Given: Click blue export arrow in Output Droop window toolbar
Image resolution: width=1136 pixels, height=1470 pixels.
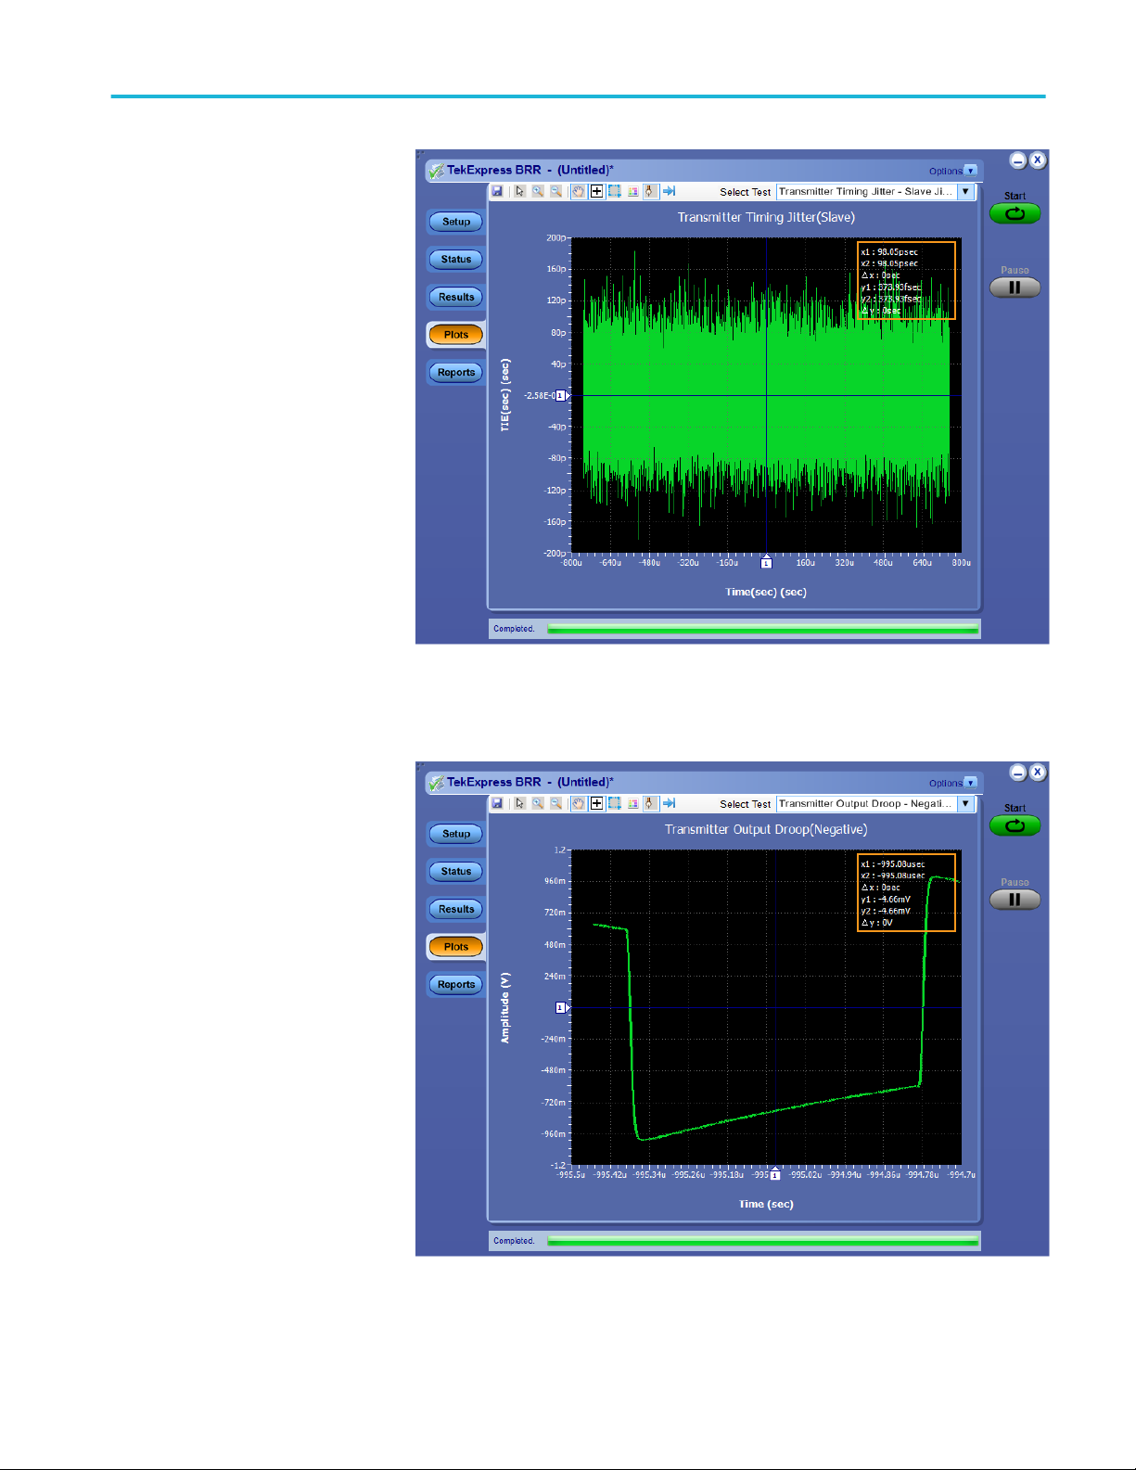Looking at the screenshot, I should point(669,803).
